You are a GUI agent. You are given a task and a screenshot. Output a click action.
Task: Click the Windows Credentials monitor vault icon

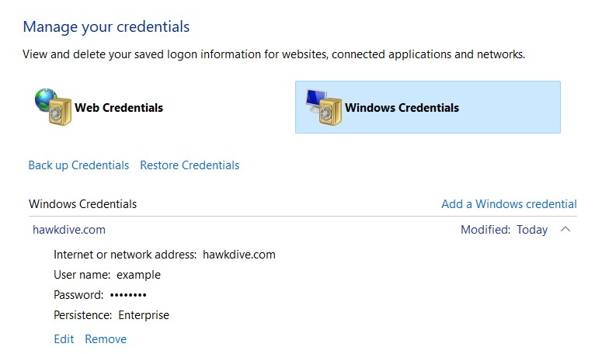322,107
